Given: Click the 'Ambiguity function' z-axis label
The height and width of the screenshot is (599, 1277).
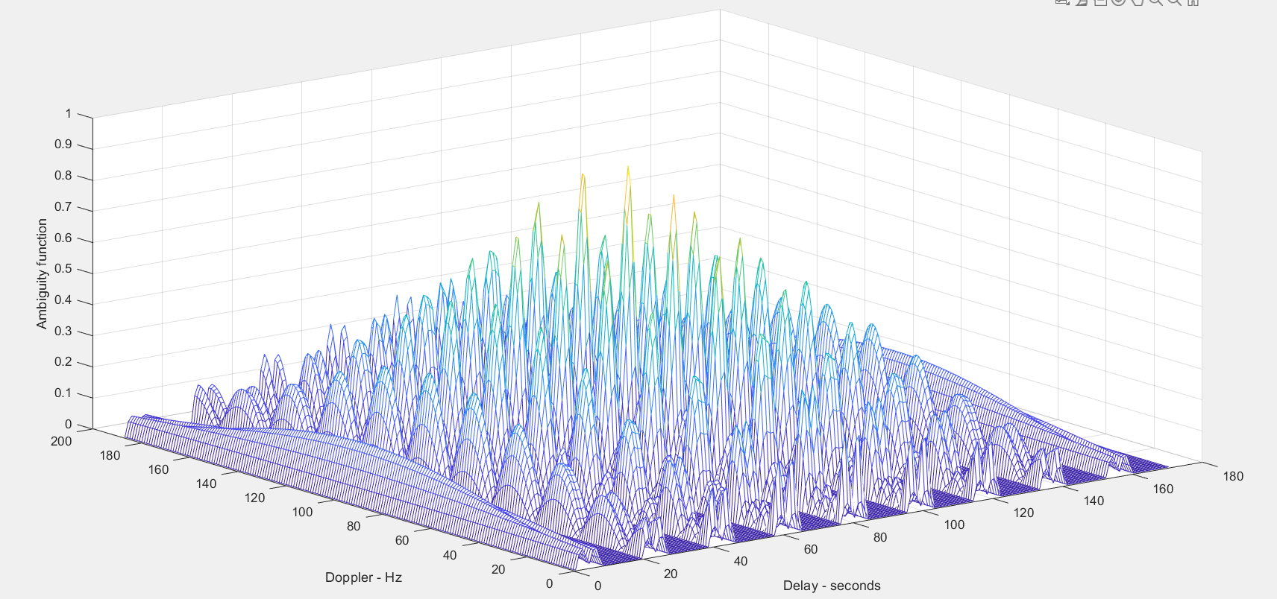Looking at the screenshot, I should pos(42,273).
